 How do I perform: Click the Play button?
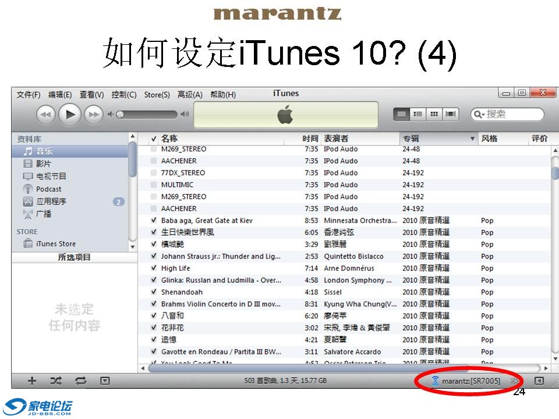point(69,115)
